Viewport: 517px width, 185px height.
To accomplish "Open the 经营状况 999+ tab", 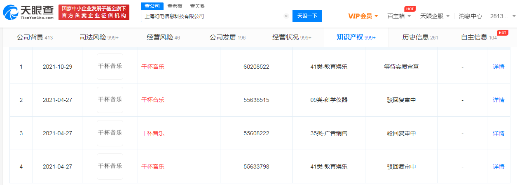I will coord(292,37).
